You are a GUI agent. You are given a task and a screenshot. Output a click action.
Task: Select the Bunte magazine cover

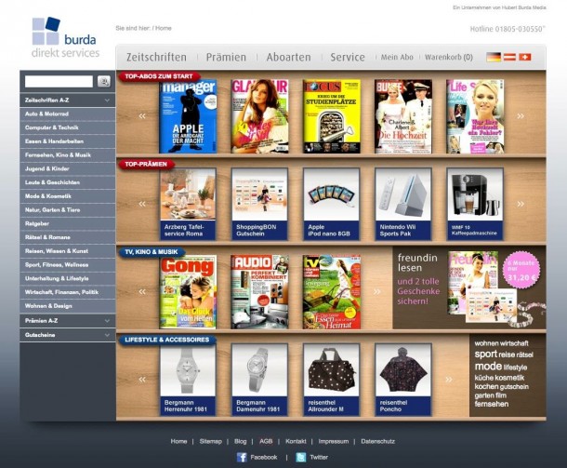403,116
